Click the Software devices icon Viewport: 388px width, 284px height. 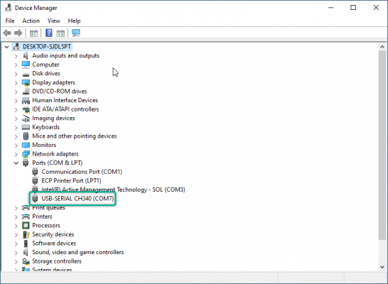[26, 244]
